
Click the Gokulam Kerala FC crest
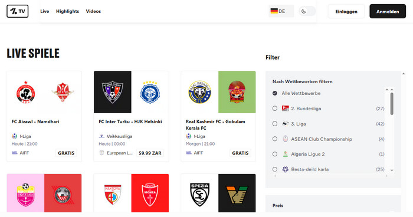(x=237, y=92)
